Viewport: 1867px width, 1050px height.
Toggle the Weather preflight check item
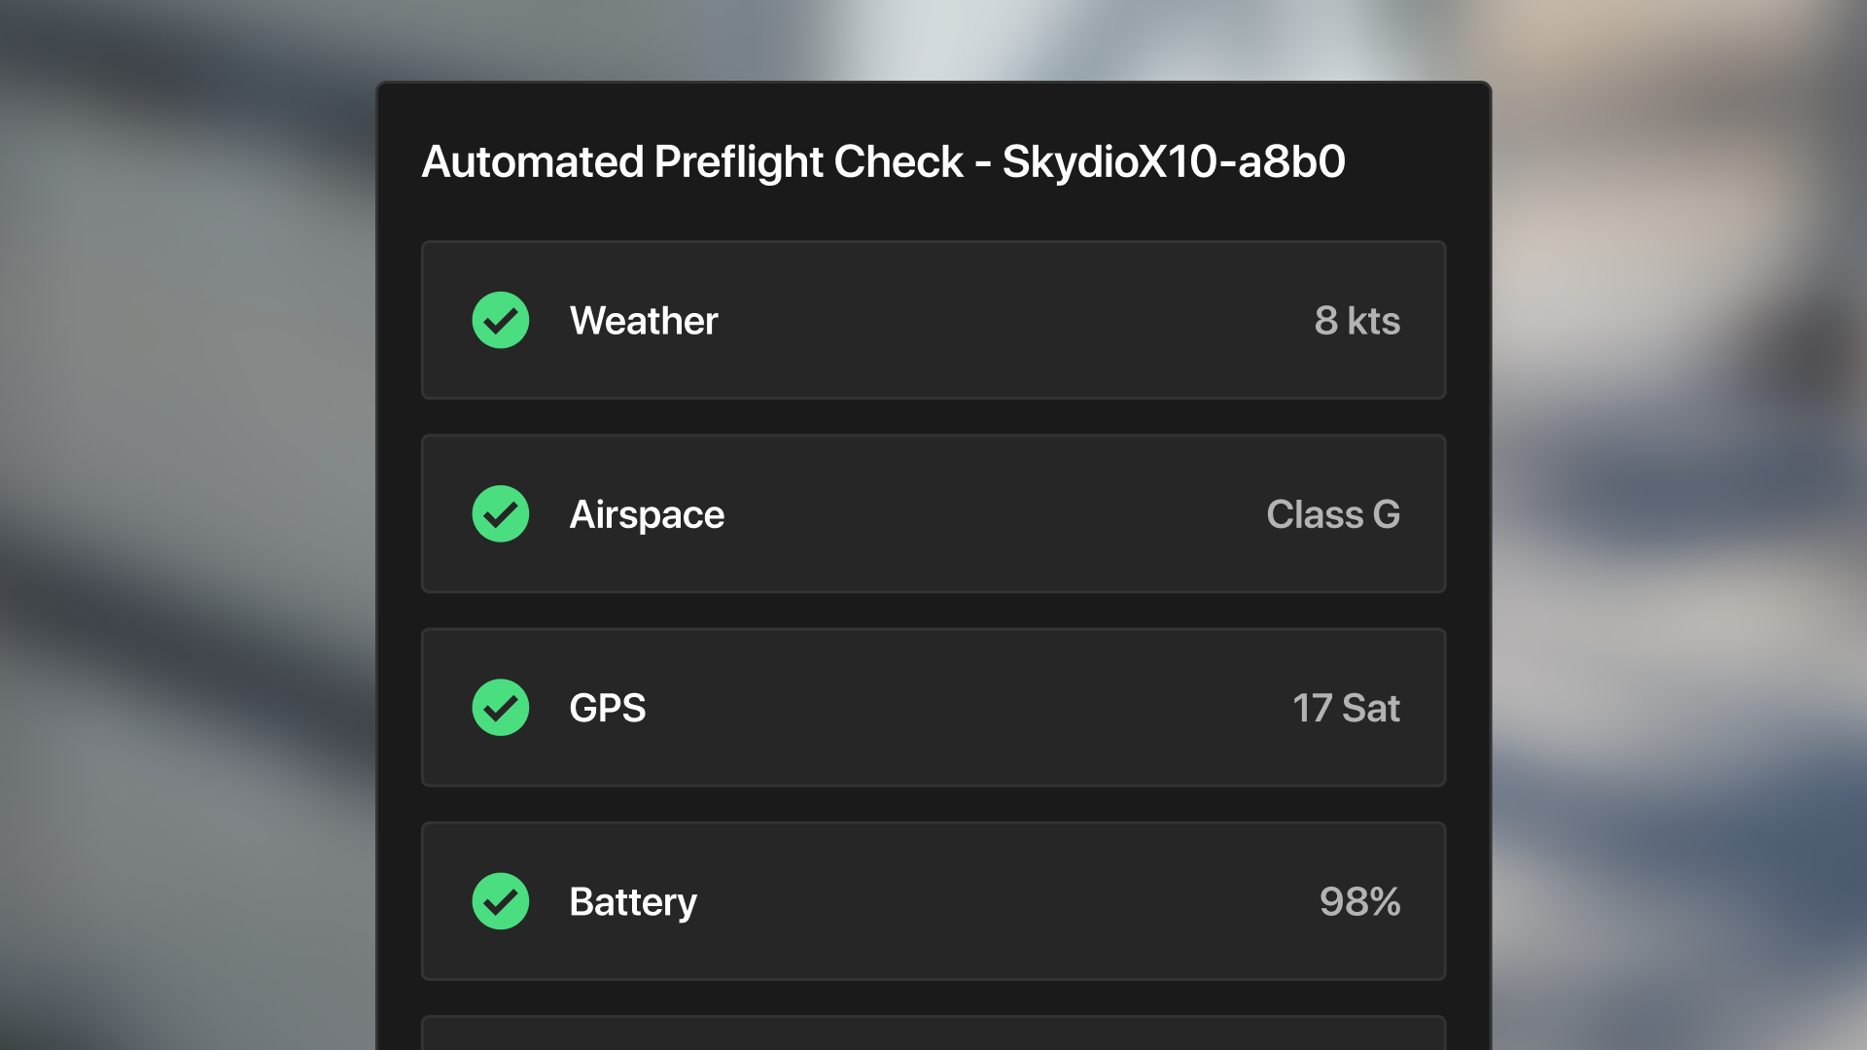pyautogui.click(x=933, y=320)
